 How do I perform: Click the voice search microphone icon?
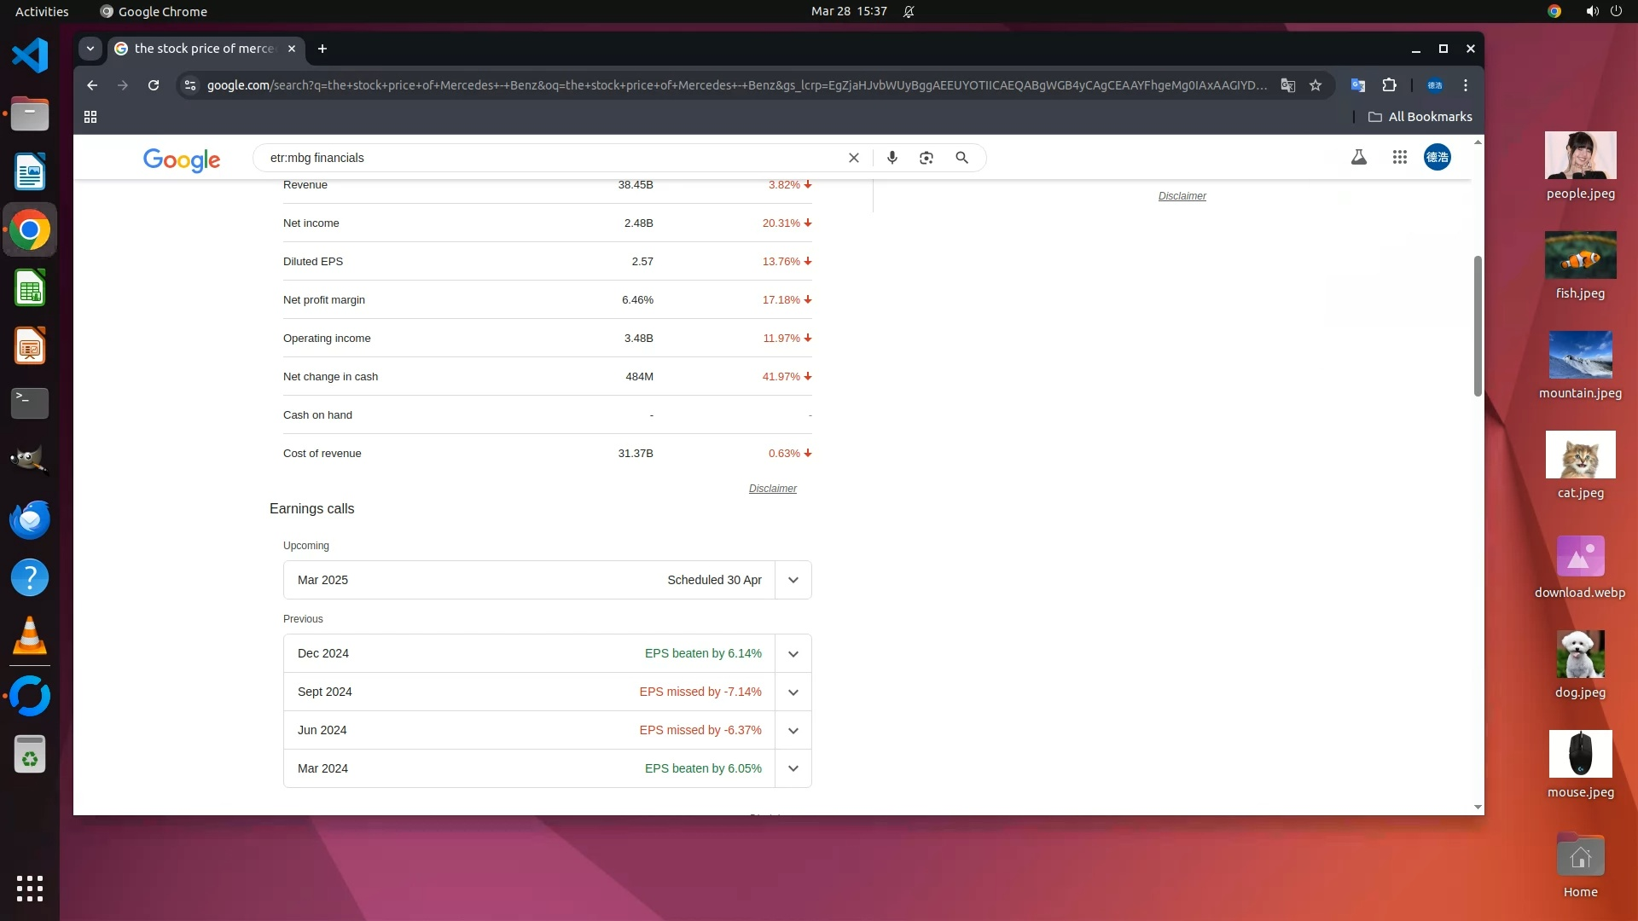coord(892,158)
